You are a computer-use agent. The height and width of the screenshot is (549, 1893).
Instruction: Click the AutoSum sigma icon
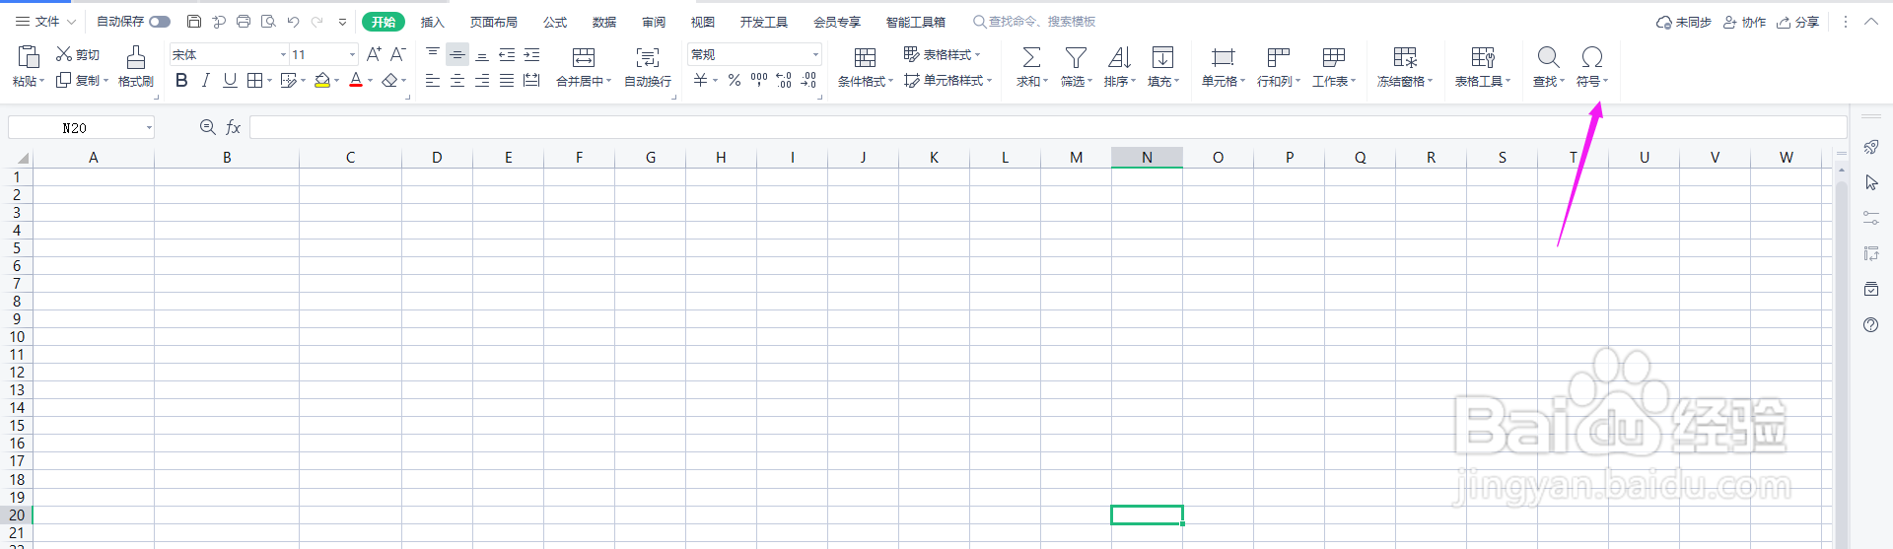pyautogui.click(x=1031, y=57)
